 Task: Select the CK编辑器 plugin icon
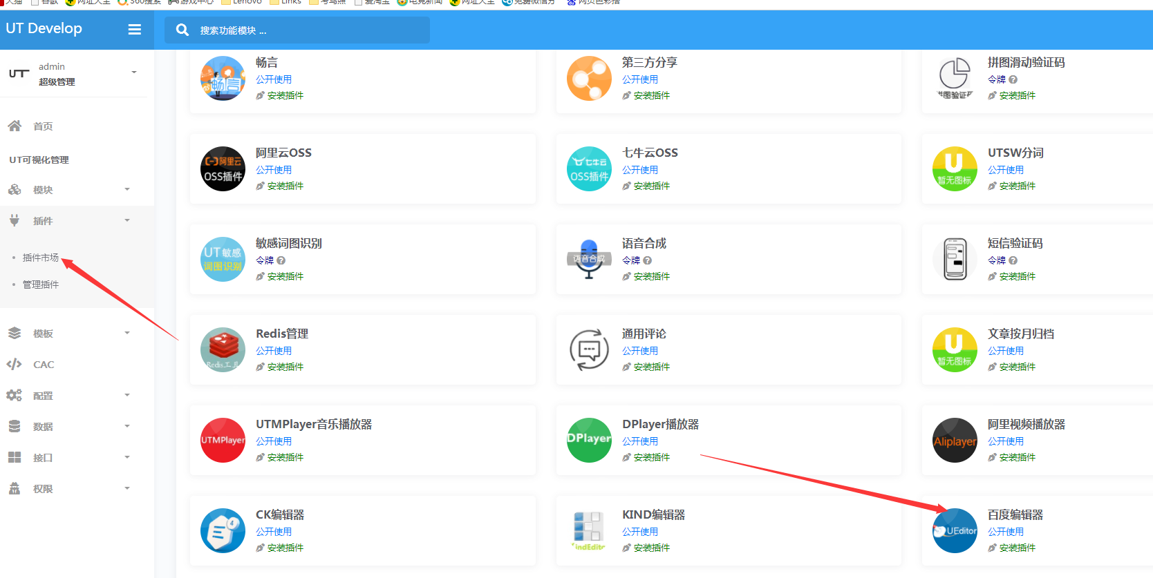(x=223, y=531)
